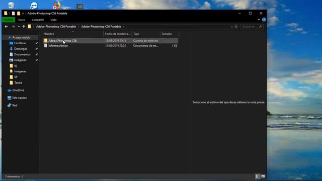Open the TeamViewer desktop icon
322x181 pixels.
pos(34,6)
